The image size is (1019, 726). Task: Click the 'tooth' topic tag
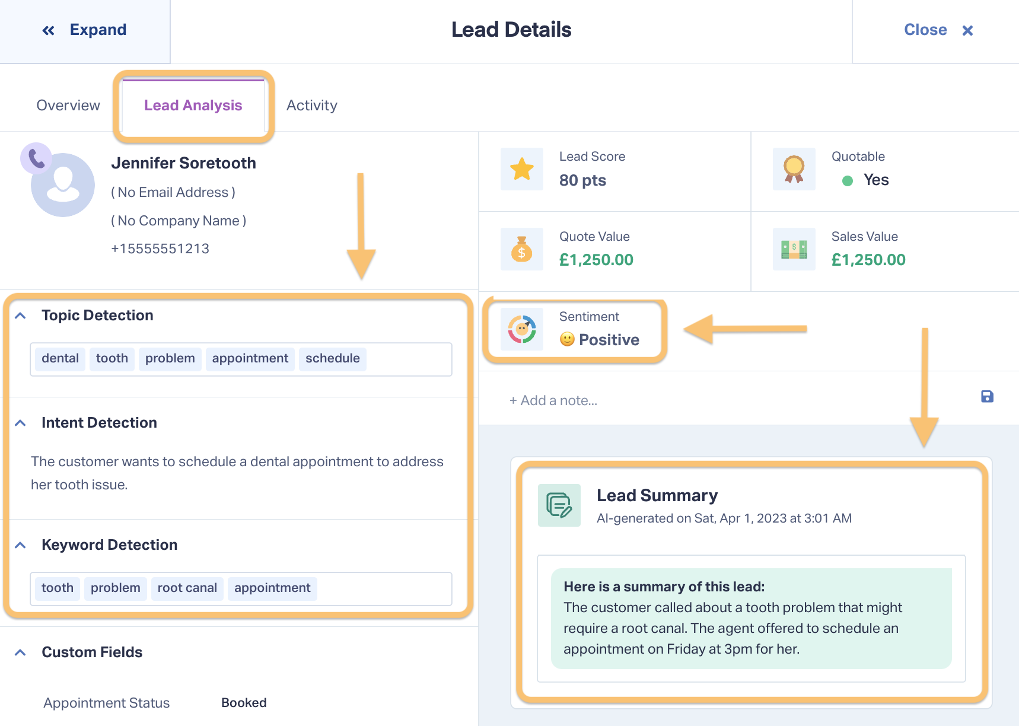[112, 359]
